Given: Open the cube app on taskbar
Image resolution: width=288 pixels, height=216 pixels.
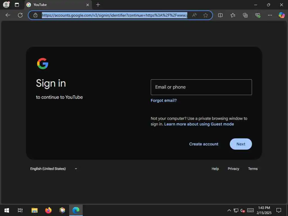Looking at the screenshot, I should 62,210.
